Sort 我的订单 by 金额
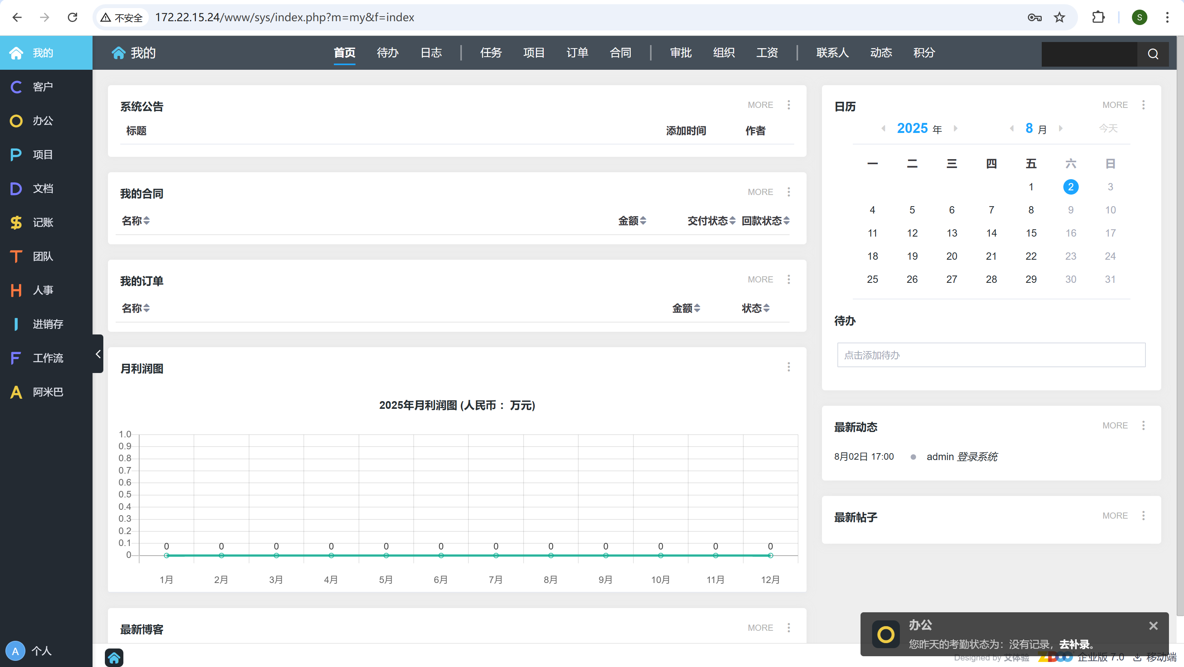Image resolution: width=1184 pixels, height=667 pixels. pyautogui.click(x=686, y=308)
